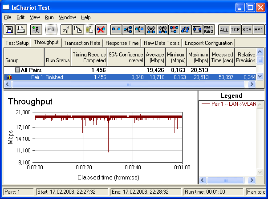Click Timing Records Completed column header

tap(89, 57)
